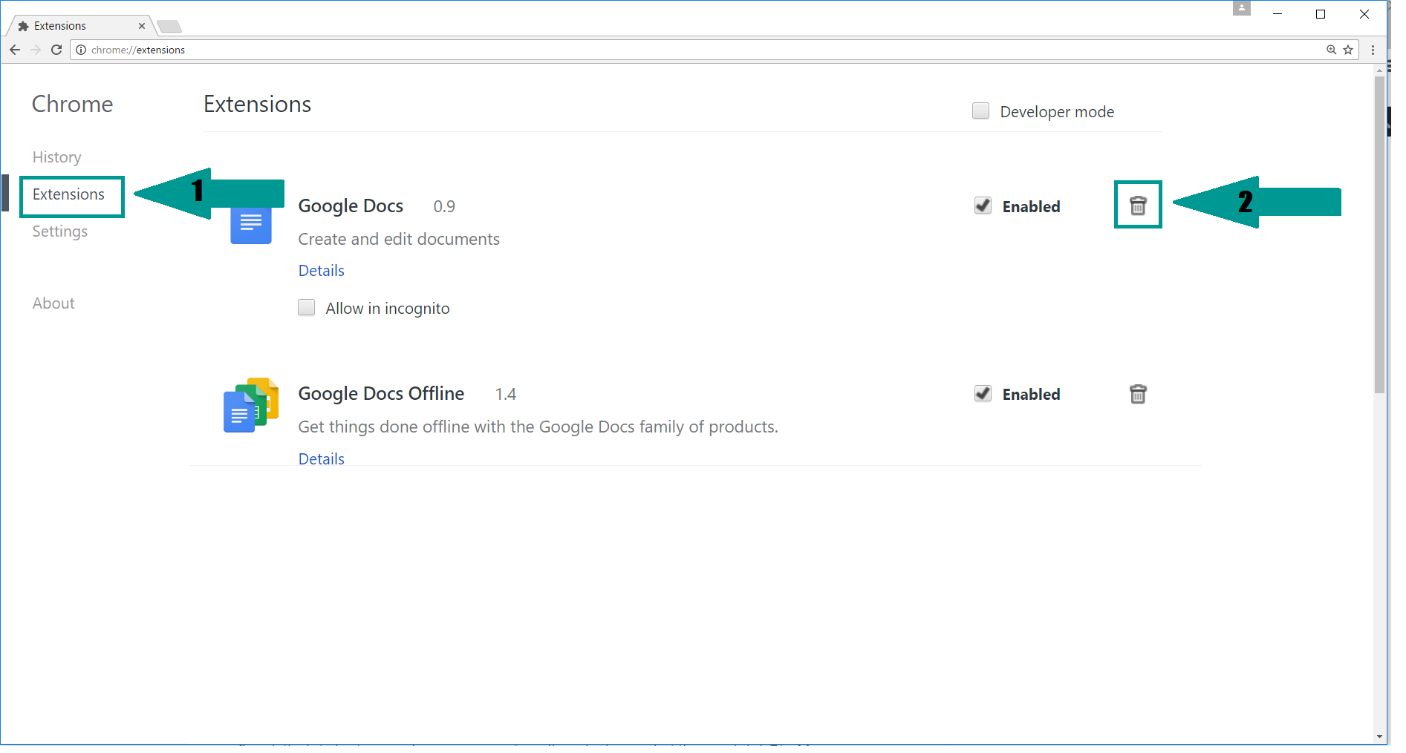
Task: Open History in the Chrome sidebar
Action: click(x=56, y=157)
